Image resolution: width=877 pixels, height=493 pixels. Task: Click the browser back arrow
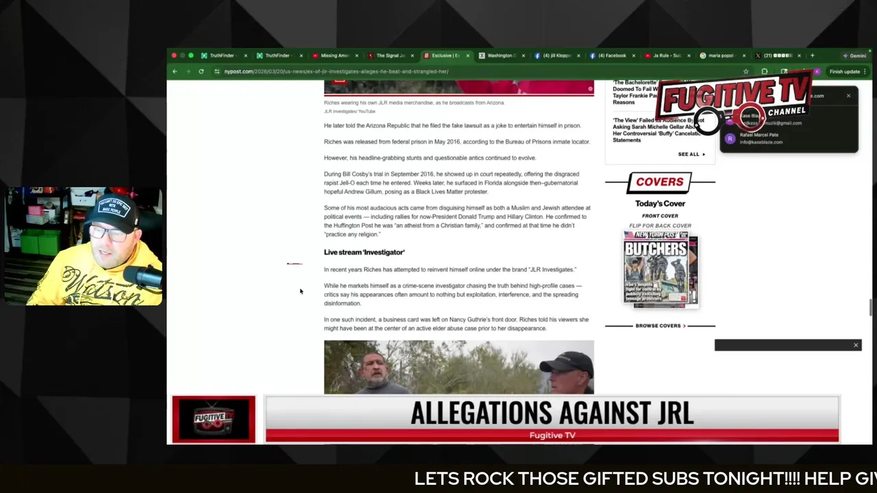[x=175, y=71]
